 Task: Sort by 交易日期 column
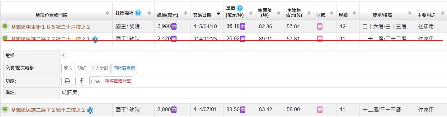(218, 13)
